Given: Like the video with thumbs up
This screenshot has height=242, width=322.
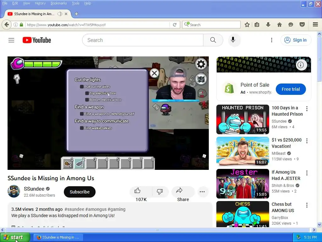Looking at the screenshot, I should pyautogui.click(x=137, y=191).
